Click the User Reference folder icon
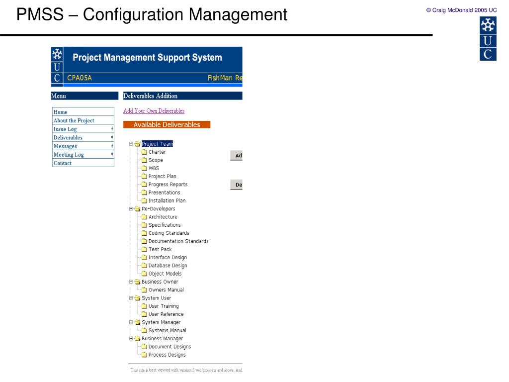Screen dimensions: 509x382 [145, 314]
